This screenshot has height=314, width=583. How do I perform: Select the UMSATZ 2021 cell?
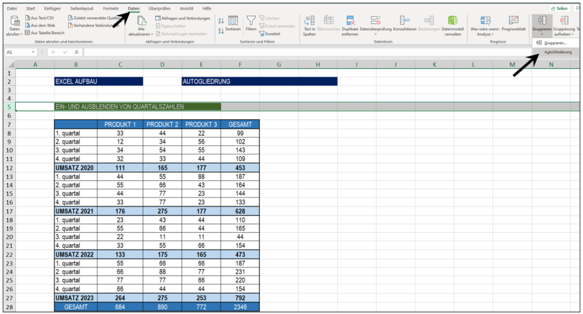(76, 211)
